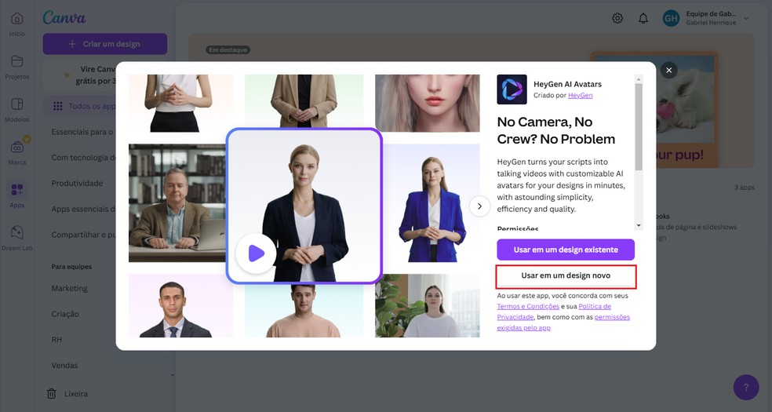Click man in suit and tie thumbnail
The image size is (772, 412).
click(x=180, y=306)
